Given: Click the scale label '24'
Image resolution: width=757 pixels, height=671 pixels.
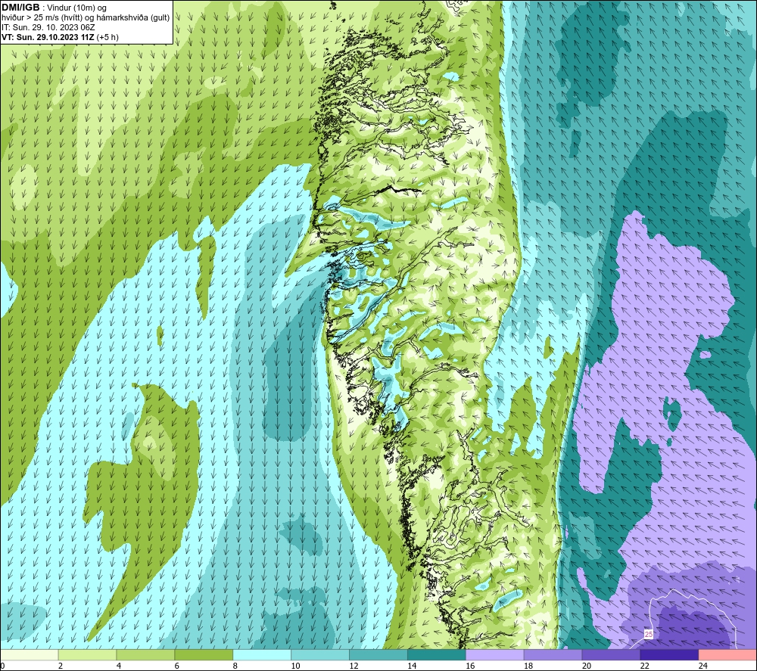Looking at the screenshot, I should [x=703, y=666].
